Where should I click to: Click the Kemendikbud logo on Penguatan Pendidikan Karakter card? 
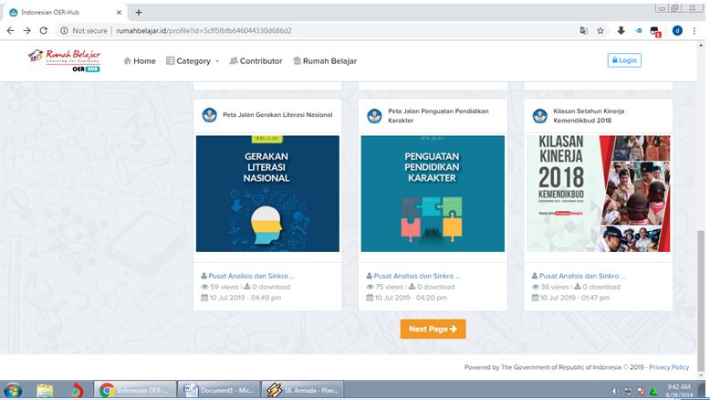[374, 115]
